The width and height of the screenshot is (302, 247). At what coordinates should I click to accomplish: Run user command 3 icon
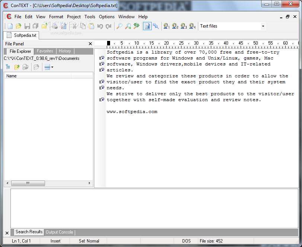tap(184, 26)
